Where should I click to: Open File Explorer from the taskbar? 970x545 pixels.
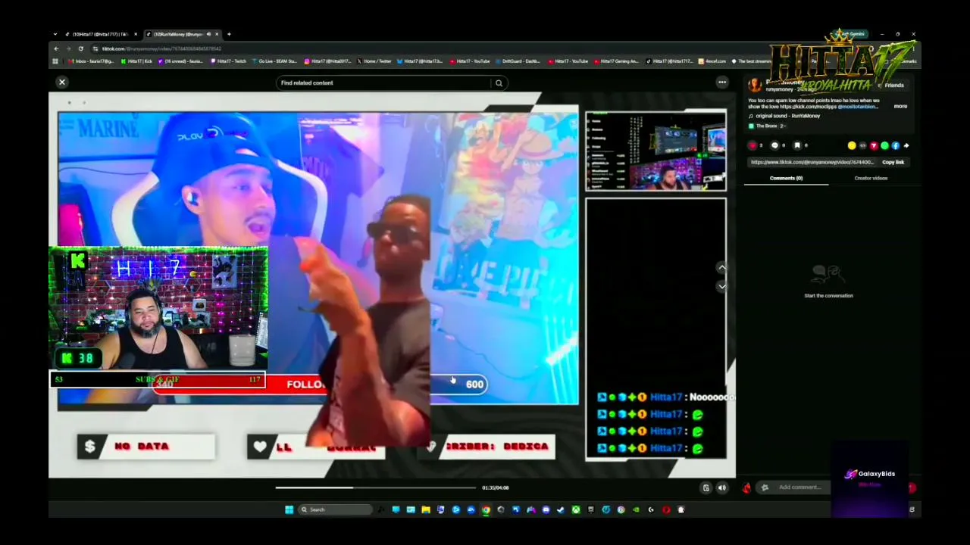(425, 509)
